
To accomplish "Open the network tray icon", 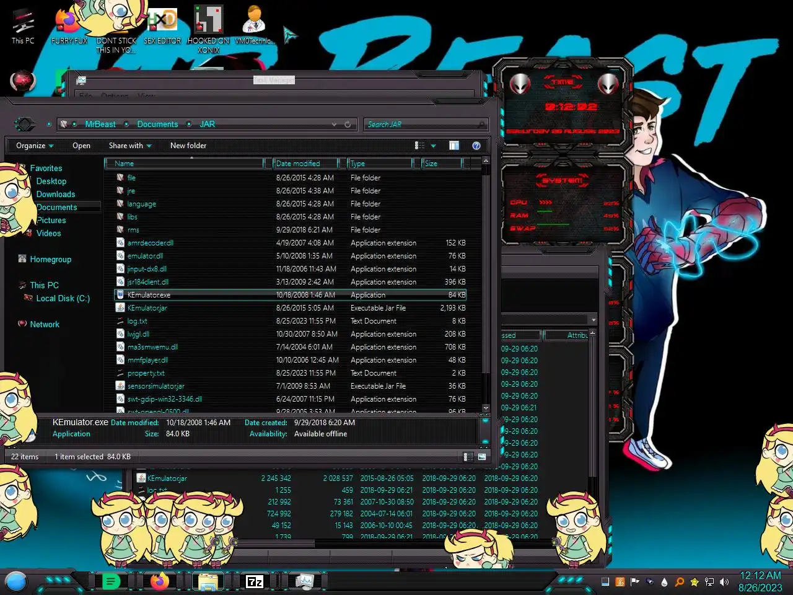I will coord(709,582).
